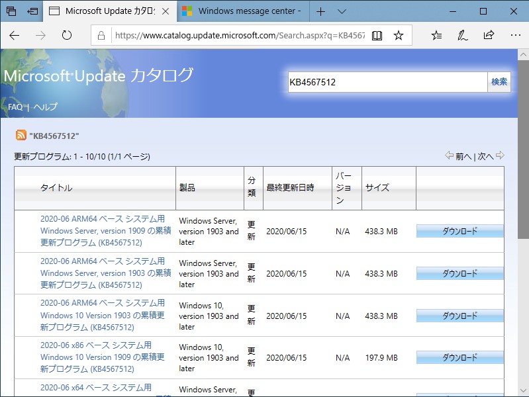The image size is (529, 397).
Task: Click the scrollbar up arrow
Action: click(x=523, y=54)
